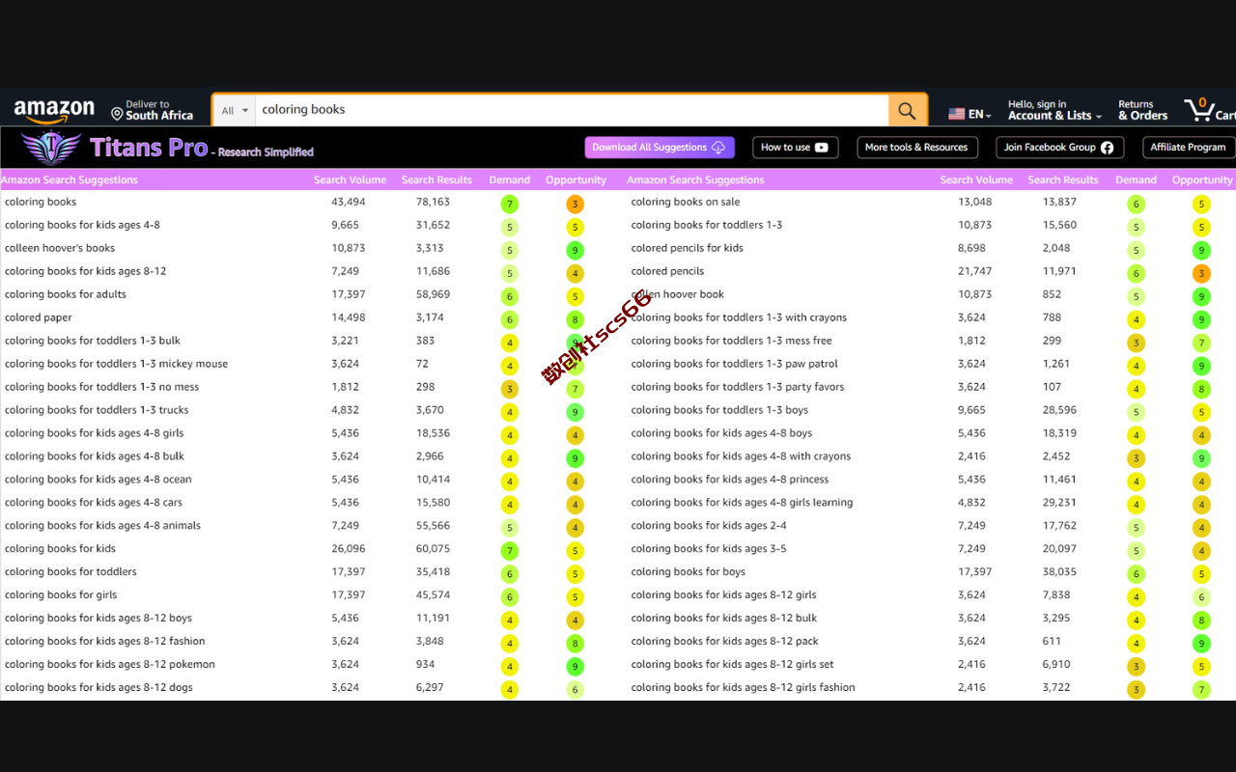Select 'coloring books for adults' suggestion

point(66,294)
